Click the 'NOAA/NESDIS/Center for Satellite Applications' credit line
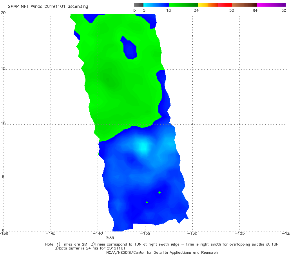Screen dimensions: 290x255 coord(162,253)
